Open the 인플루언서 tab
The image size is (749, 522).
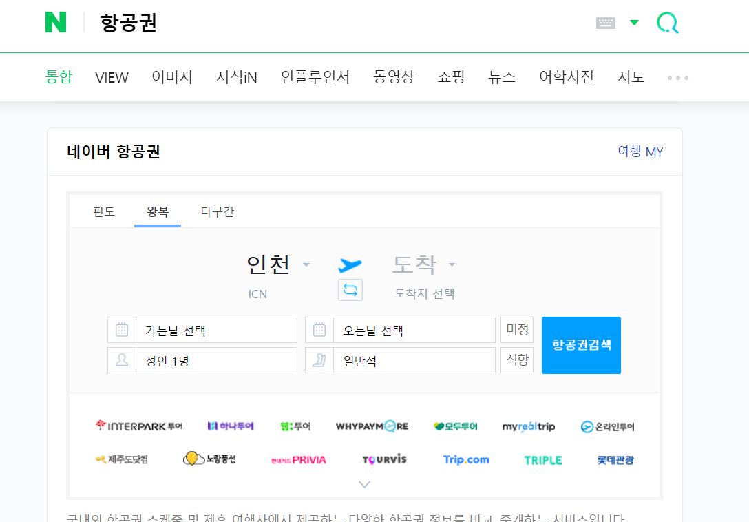pyautogui.click(x=315, y=76)
